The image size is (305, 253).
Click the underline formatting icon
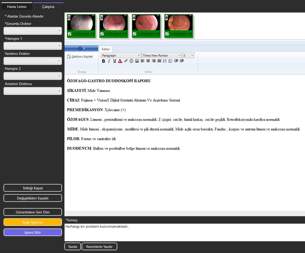coord(114,61)
